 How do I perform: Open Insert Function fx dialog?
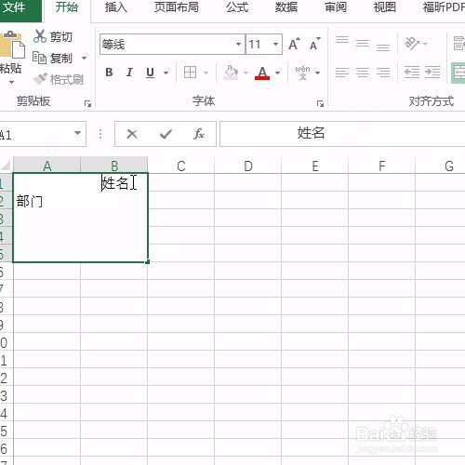click(199, 134)
